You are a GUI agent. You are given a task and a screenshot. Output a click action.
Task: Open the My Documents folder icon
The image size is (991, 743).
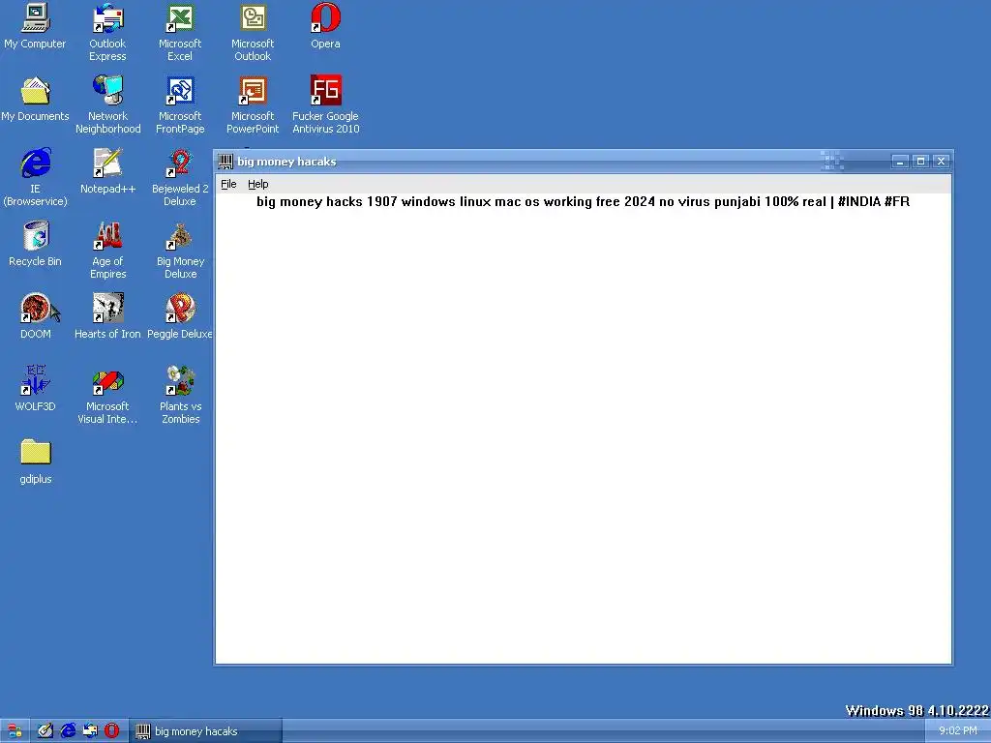[x=35, y=100]
